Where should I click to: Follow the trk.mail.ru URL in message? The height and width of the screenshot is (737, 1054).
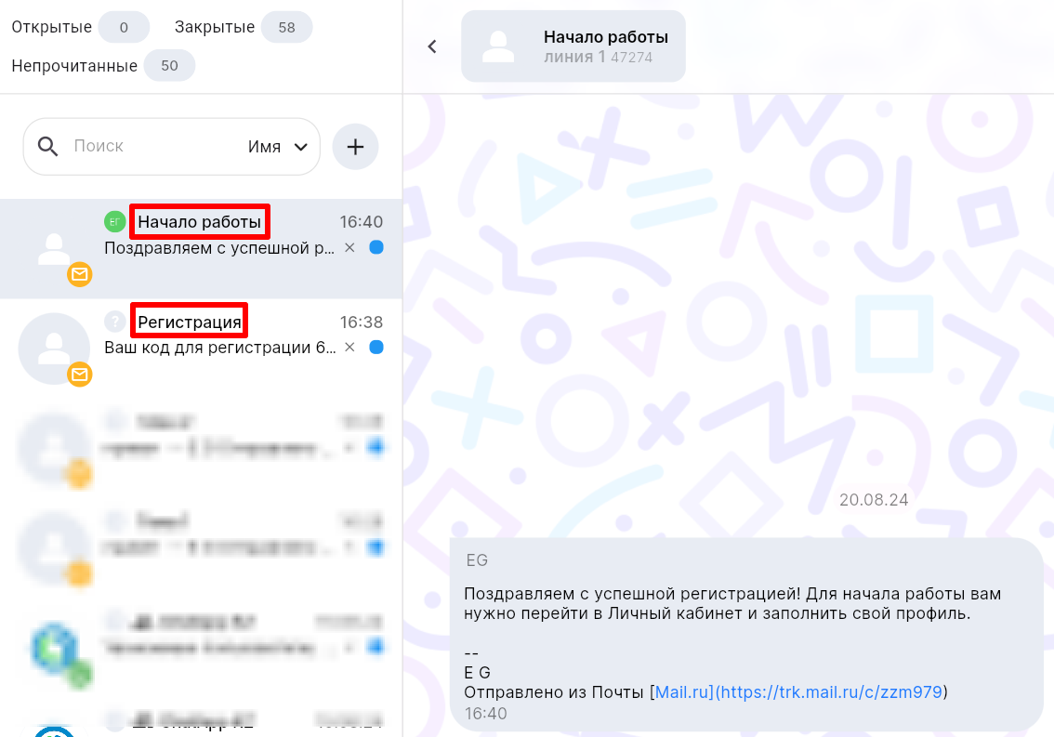click(x=830, y=692)
